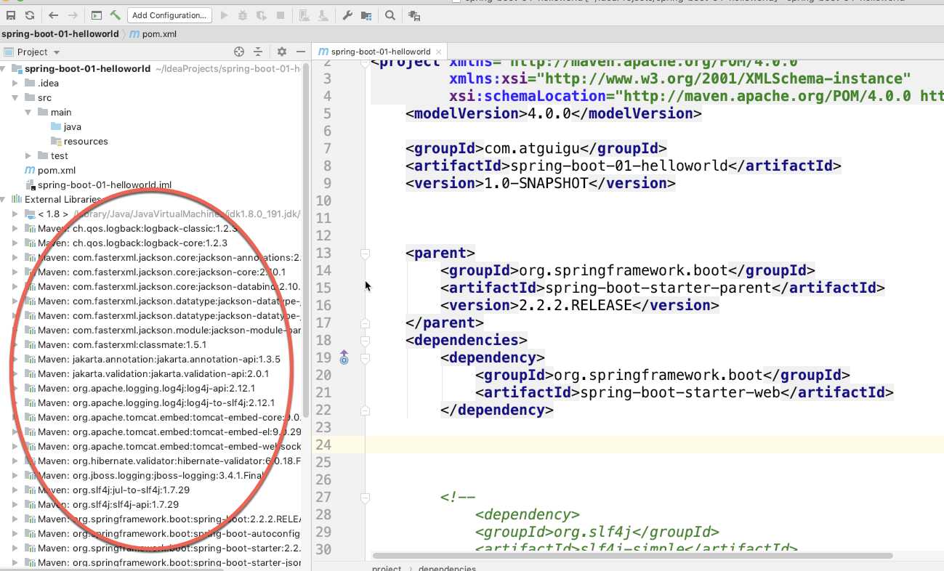Image resolution: width=944 pixels, height=571 pixels.
Task: Click the Stop square icon
Action: 281,15
